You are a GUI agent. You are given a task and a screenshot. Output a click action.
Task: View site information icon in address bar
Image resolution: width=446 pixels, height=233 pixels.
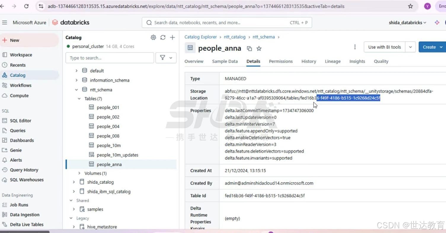coord(41,6)
